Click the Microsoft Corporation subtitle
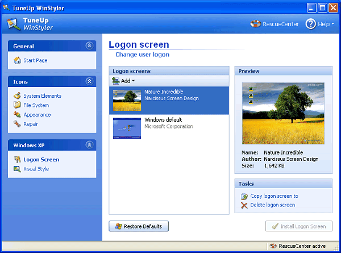341x253 pixels. [169, 126]
